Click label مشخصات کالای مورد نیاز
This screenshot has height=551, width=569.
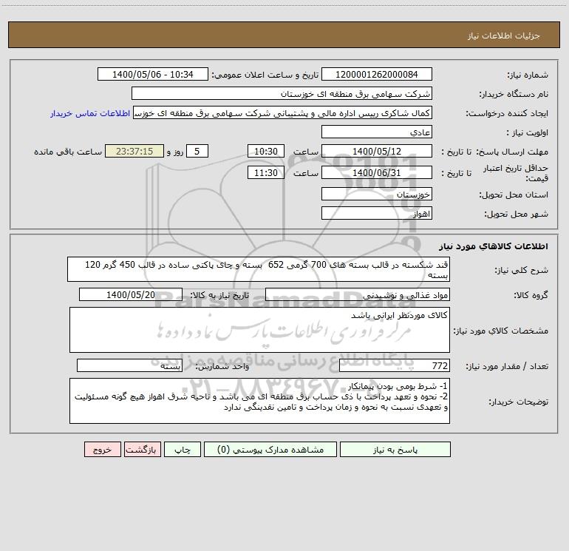click(x=501, y=331)
